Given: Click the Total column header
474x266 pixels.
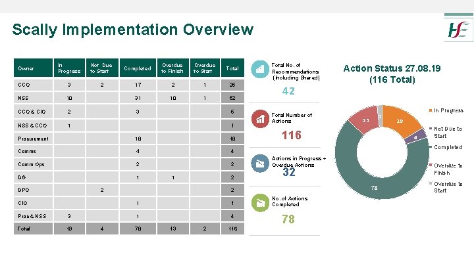Looking at the screenshot, I should (x=232, y=68).
